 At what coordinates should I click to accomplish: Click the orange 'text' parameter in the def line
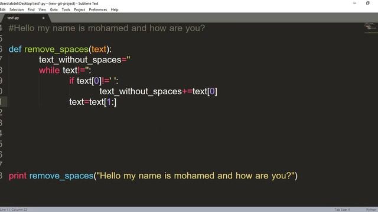point(99,49)
